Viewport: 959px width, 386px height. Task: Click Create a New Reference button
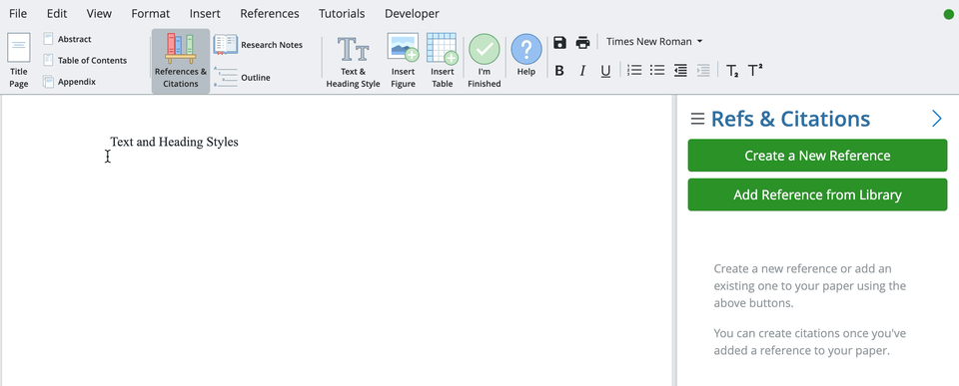817,156
